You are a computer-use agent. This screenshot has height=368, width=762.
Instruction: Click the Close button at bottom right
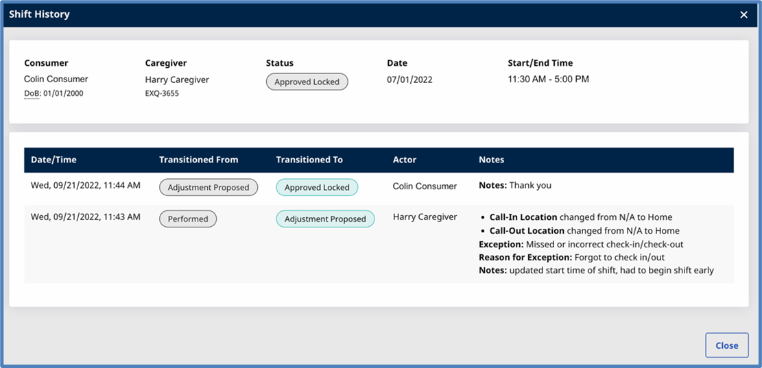[726, 345]
